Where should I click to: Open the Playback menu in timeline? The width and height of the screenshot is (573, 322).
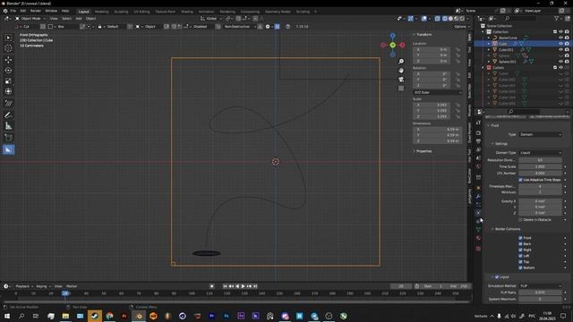coord(24,286)
